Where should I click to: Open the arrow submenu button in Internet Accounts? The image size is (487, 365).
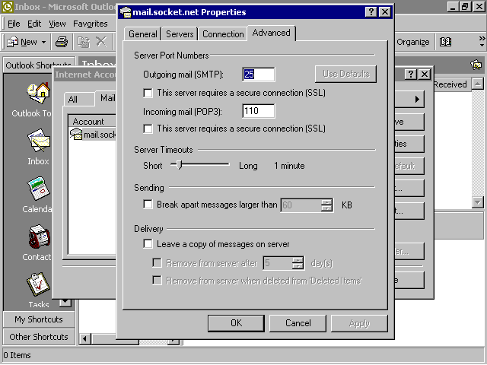tap(409, 99)
